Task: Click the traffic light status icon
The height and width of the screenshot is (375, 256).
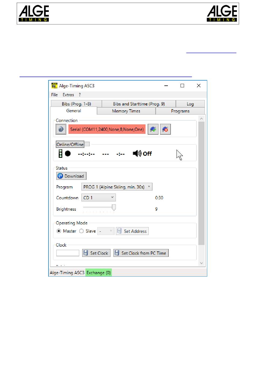Action: pos(61,154)
